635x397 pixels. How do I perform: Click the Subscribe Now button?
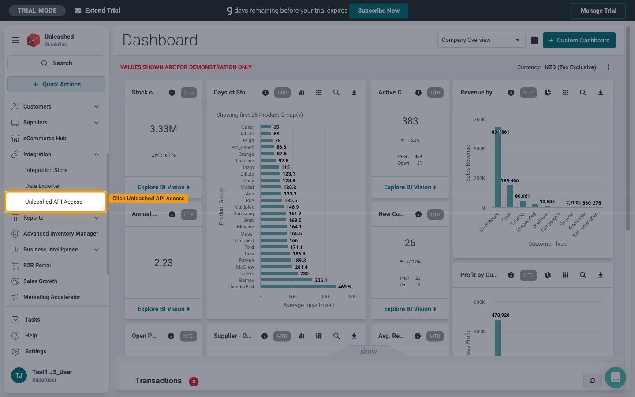pyautogui.click(x=378, y=11)
